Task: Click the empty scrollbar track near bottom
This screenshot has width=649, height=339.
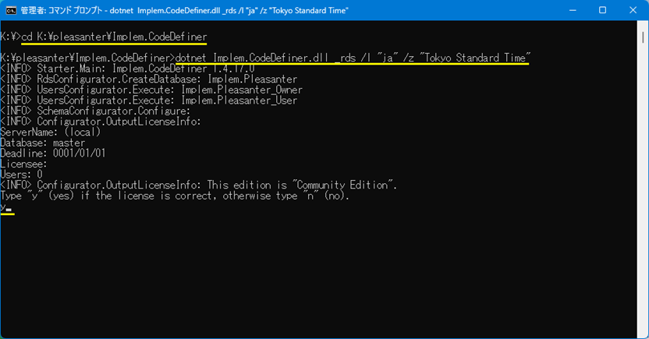Action: [x=642, y=296]
